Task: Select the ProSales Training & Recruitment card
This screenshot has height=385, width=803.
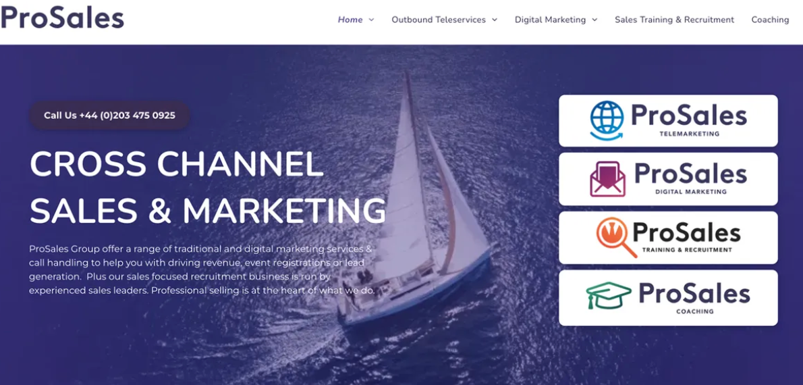Action: [x=668, y=237]
